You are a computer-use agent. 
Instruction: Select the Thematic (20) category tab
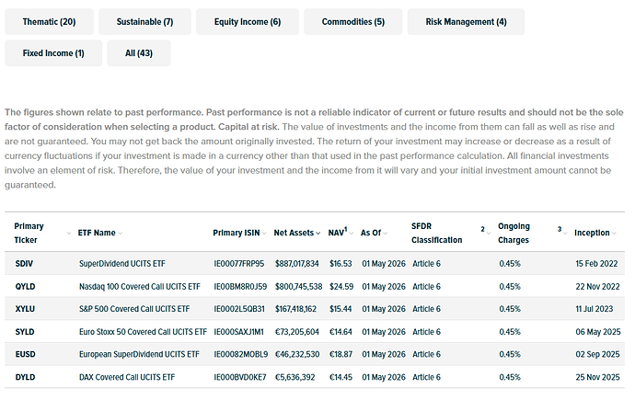(49, 22)
